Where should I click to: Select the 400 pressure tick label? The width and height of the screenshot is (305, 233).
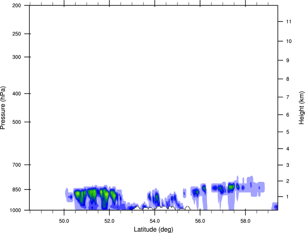tap(17, 94)
